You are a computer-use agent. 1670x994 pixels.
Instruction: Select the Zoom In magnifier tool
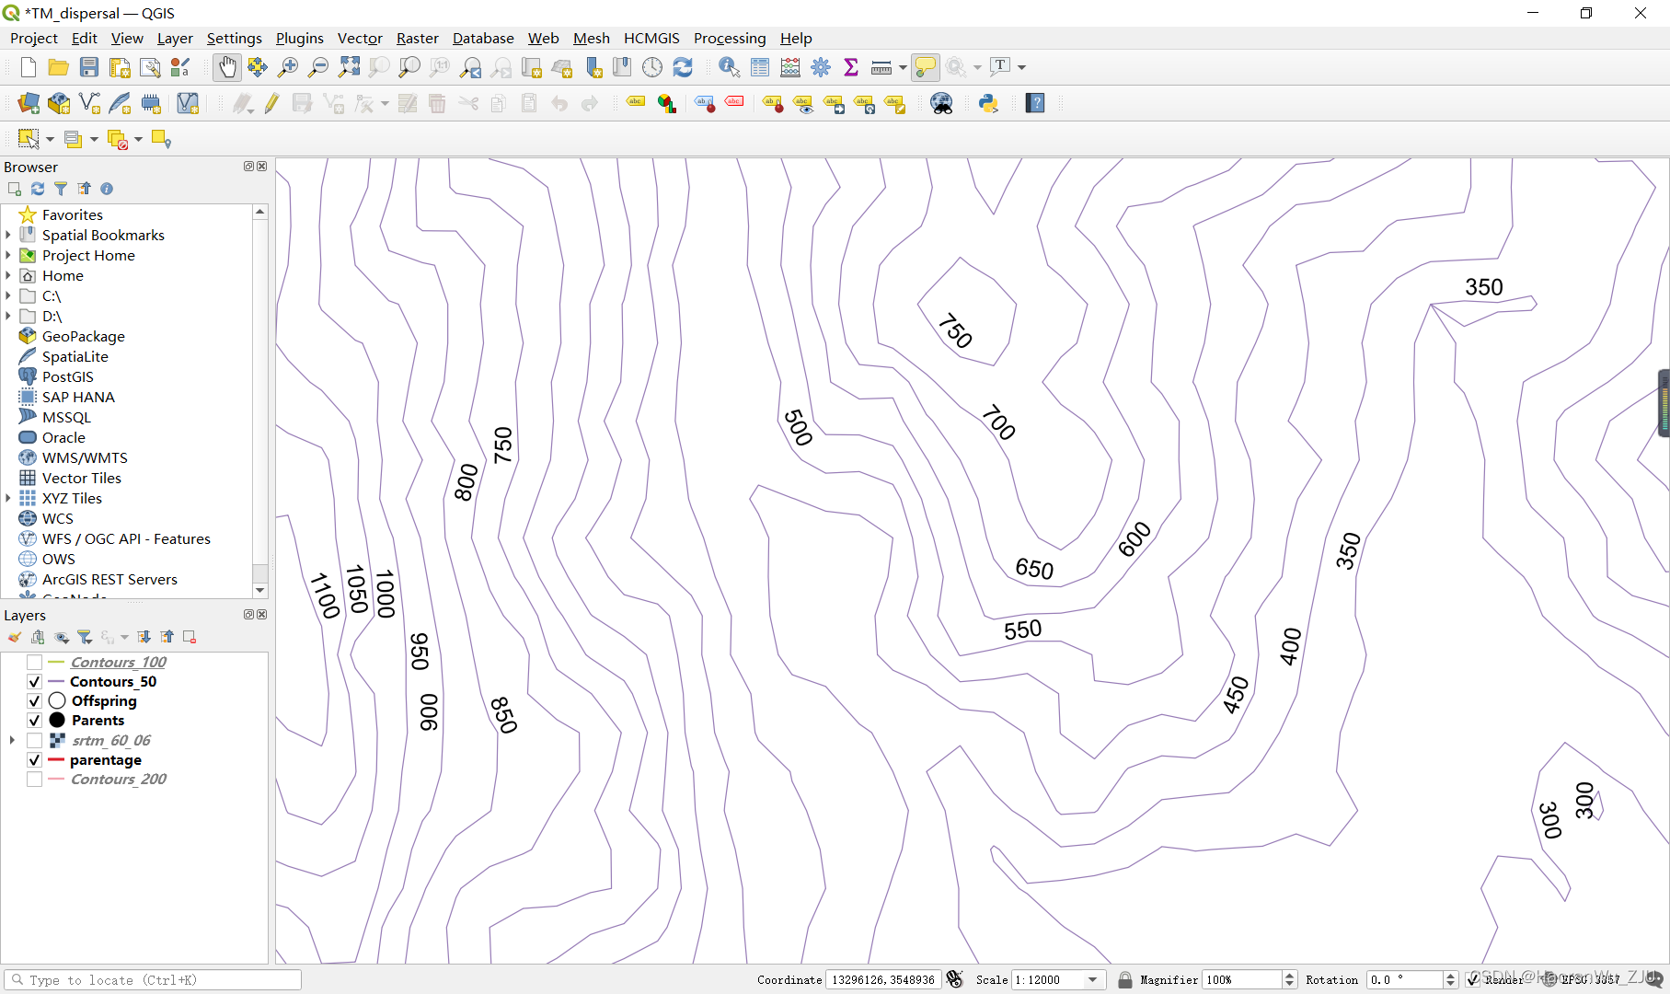pyautogui.click(x=288, y=67)
